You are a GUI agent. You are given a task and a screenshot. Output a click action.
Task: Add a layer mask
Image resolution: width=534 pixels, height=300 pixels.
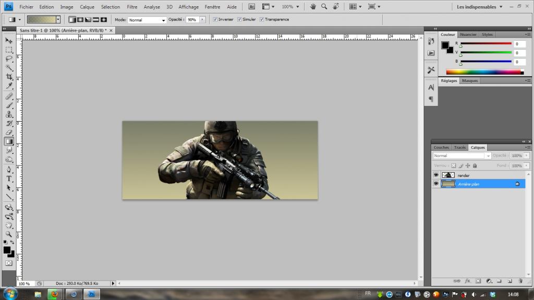point(478,281)
